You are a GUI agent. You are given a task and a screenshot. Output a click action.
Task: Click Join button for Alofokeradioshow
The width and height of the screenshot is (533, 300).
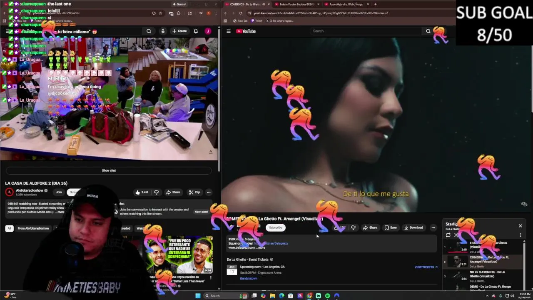59,192
